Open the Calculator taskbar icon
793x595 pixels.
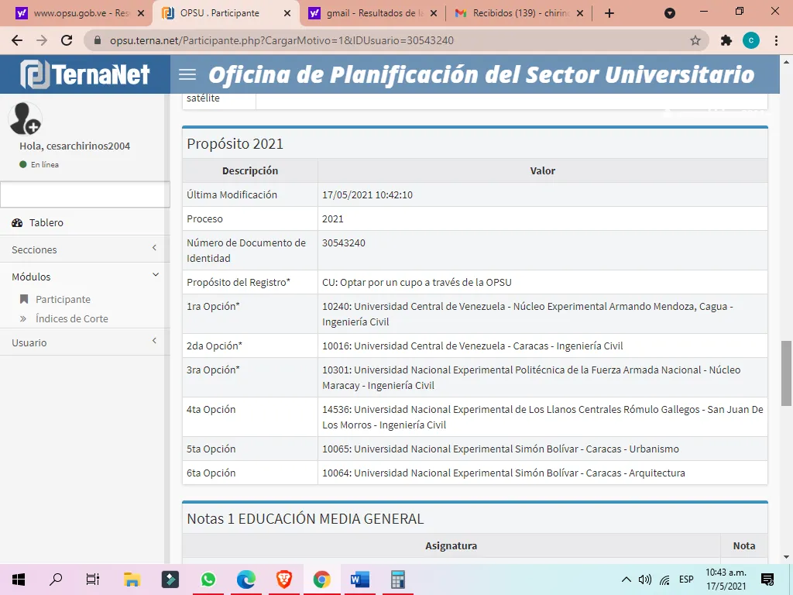click(x=397, y=580)
